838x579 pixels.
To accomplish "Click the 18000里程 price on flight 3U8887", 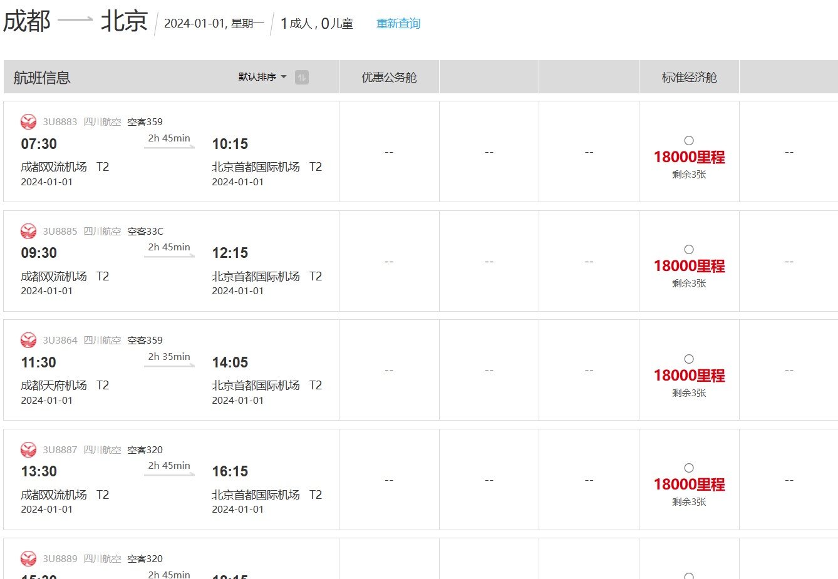I will pos(689,484).
